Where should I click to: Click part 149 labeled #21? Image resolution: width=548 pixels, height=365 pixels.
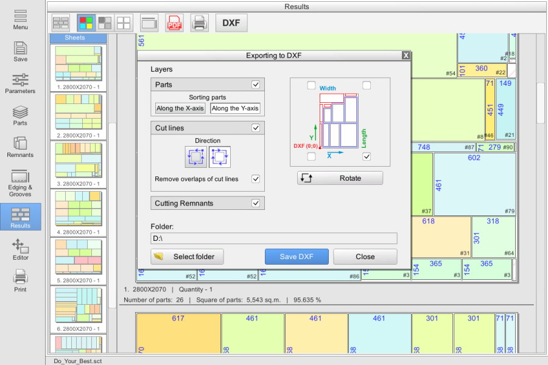click(505, 109)
